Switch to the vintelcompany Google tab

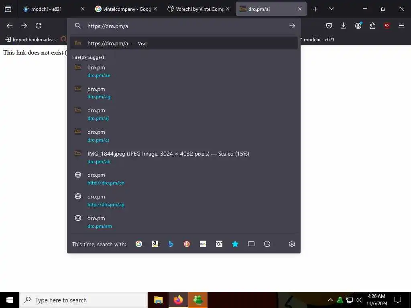123,9
